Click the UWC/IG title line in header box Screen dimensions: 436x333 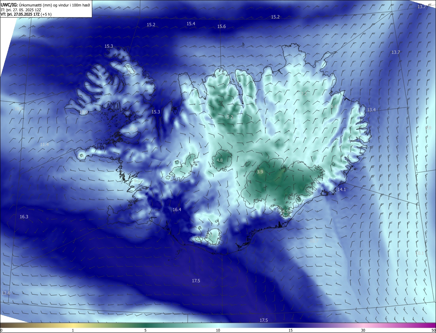(x=45, y=5)
